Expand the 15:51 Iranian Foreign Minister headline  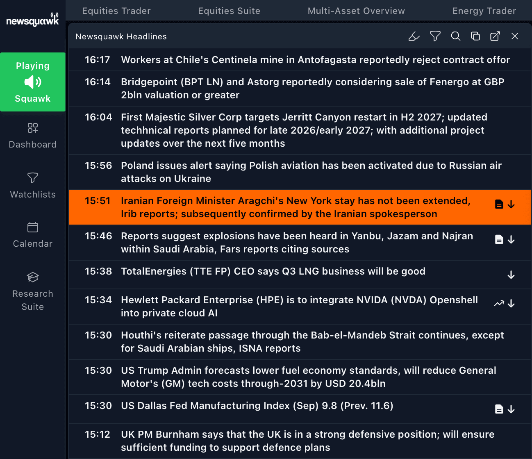pyautogui.click(x=511, y=204)
